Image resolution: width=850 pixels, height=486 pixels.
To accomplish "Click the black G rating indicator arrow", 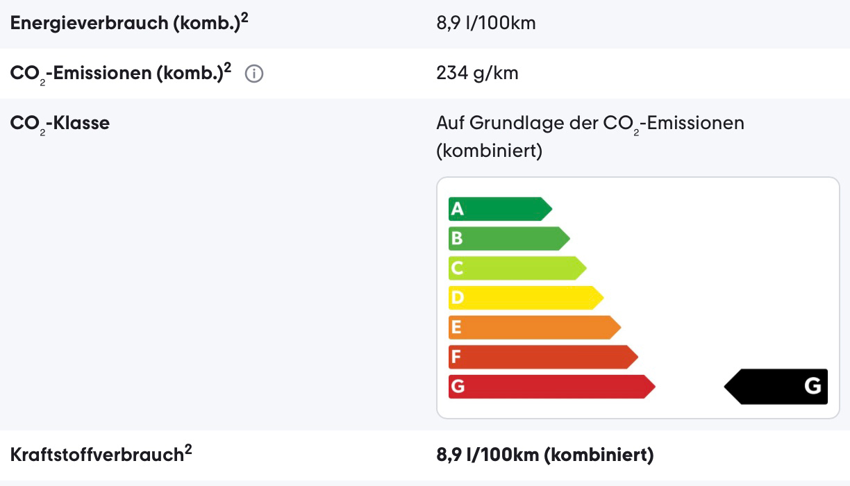I will tap(778, 386).
